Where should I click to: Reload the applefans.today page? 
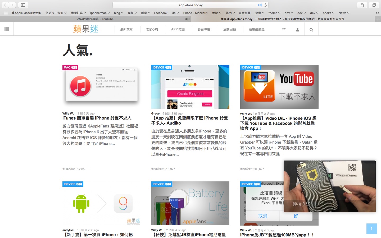pyautogui.click(x=265, y=5)
